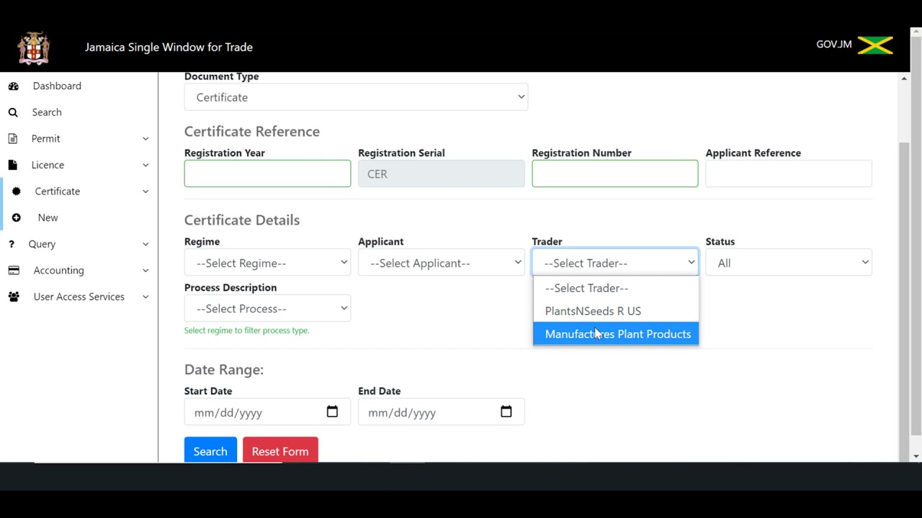Focus the Applicant Reference field

[x=789, y=173]
